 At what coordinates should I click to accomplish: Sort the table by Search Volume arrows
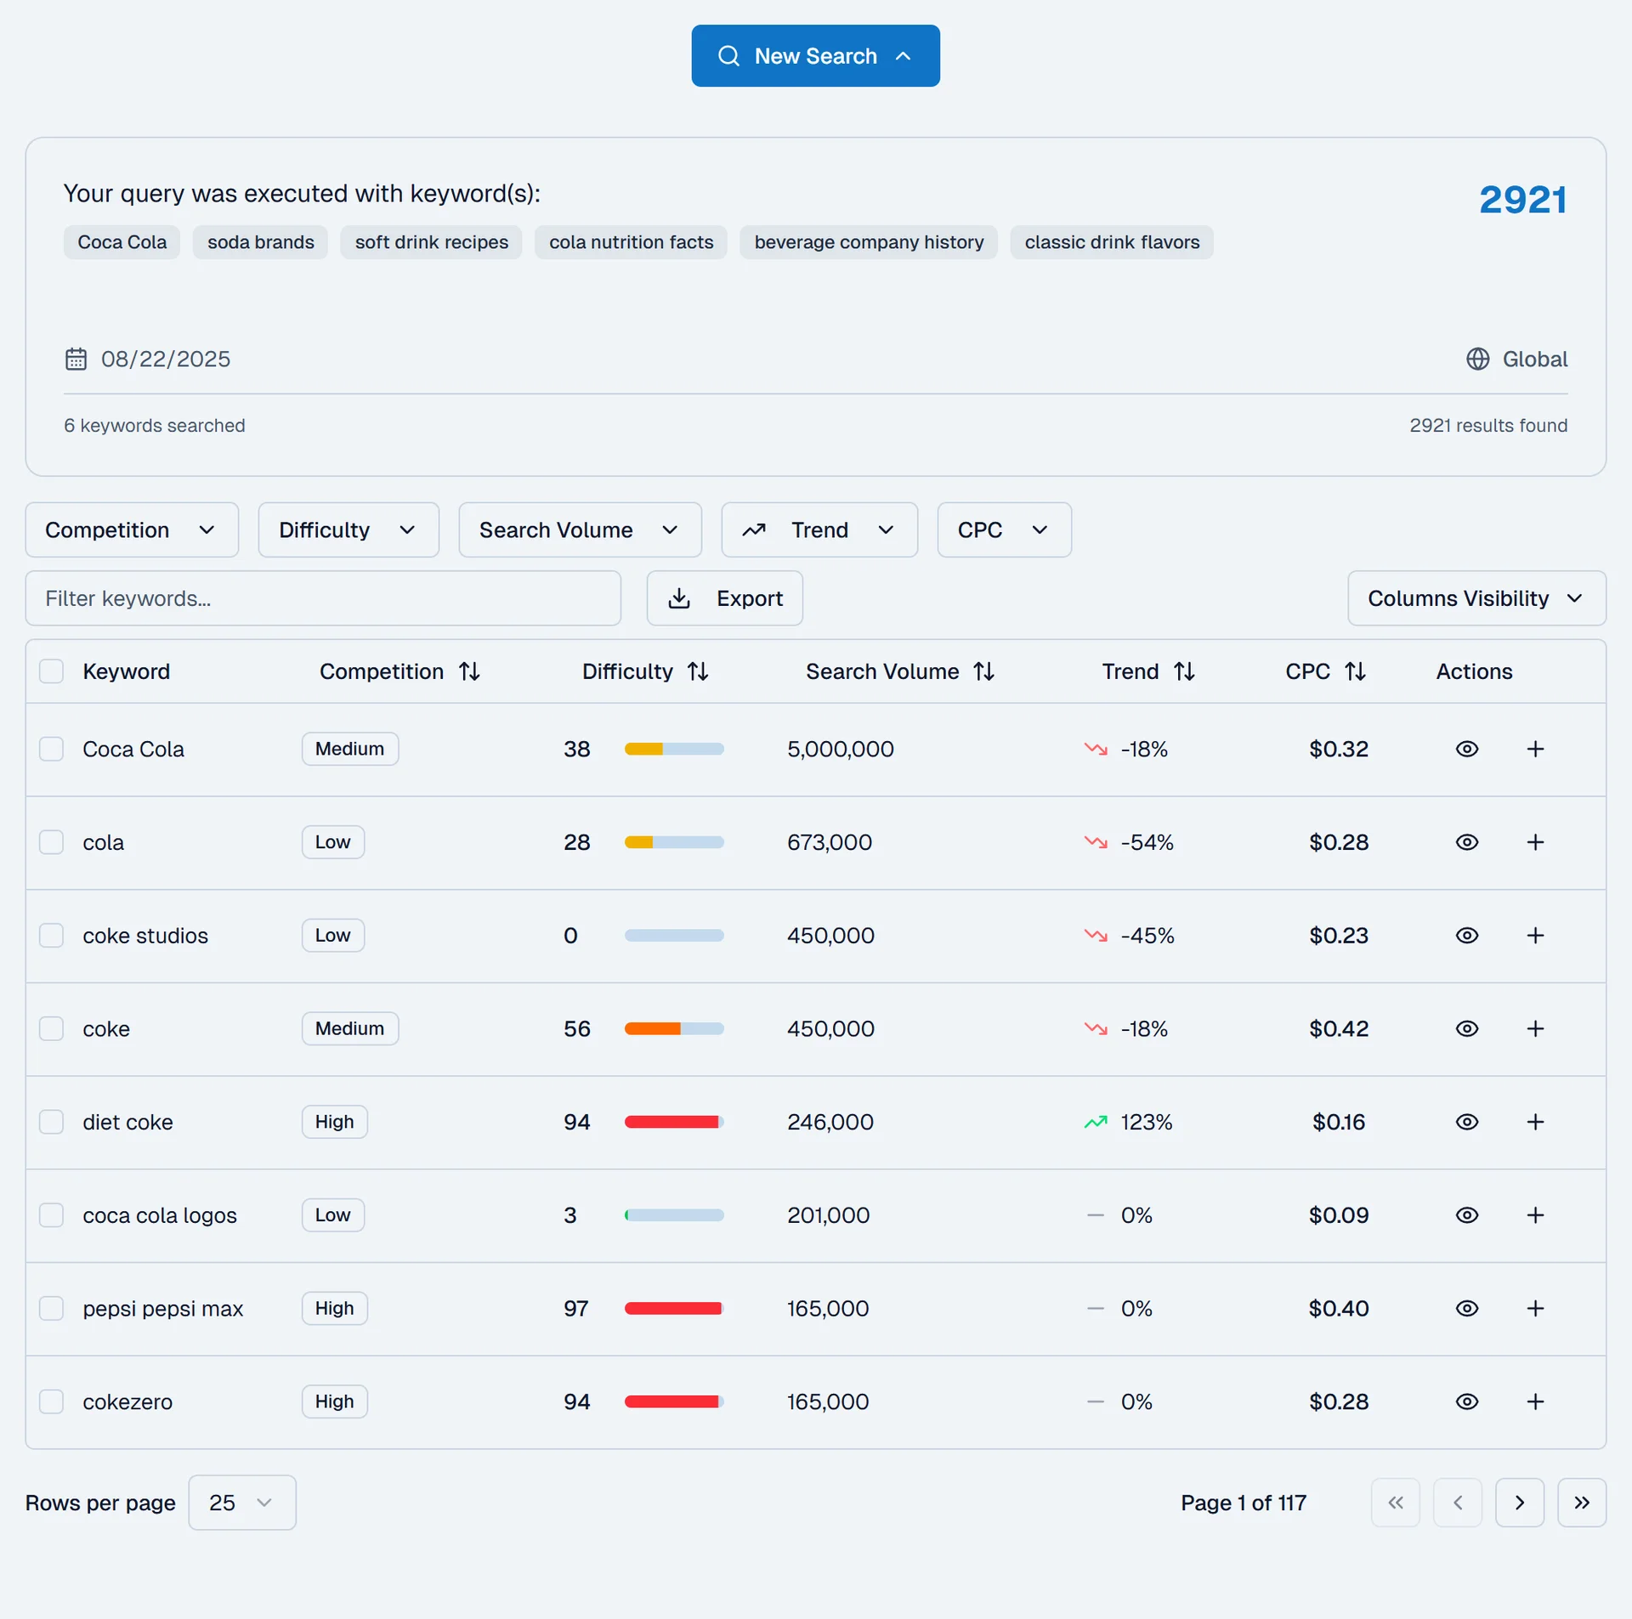(x=984, y=671)
